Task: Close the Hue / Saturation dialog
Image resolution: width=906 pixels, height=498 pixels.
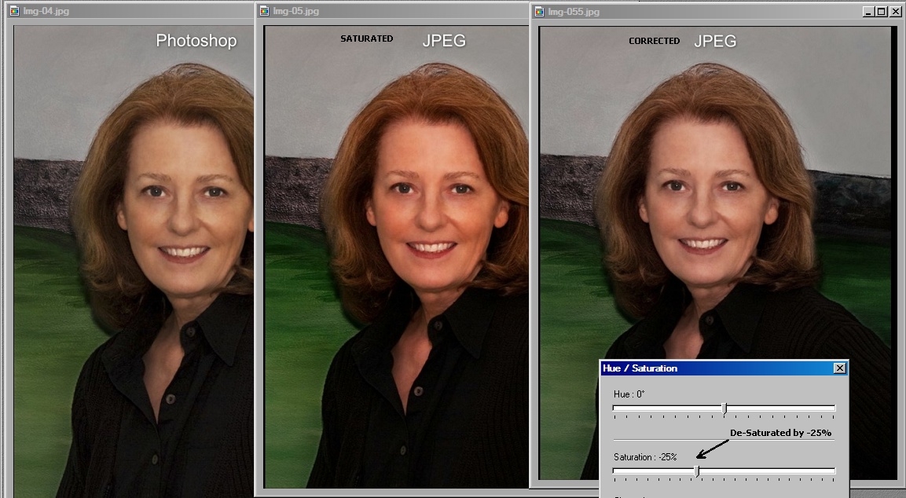Action: [x=840, y=368]
